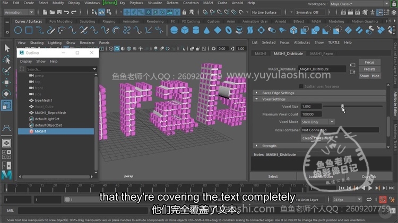Click the Redo arrow icon
398x223 pixels.
tap(74, 12)
